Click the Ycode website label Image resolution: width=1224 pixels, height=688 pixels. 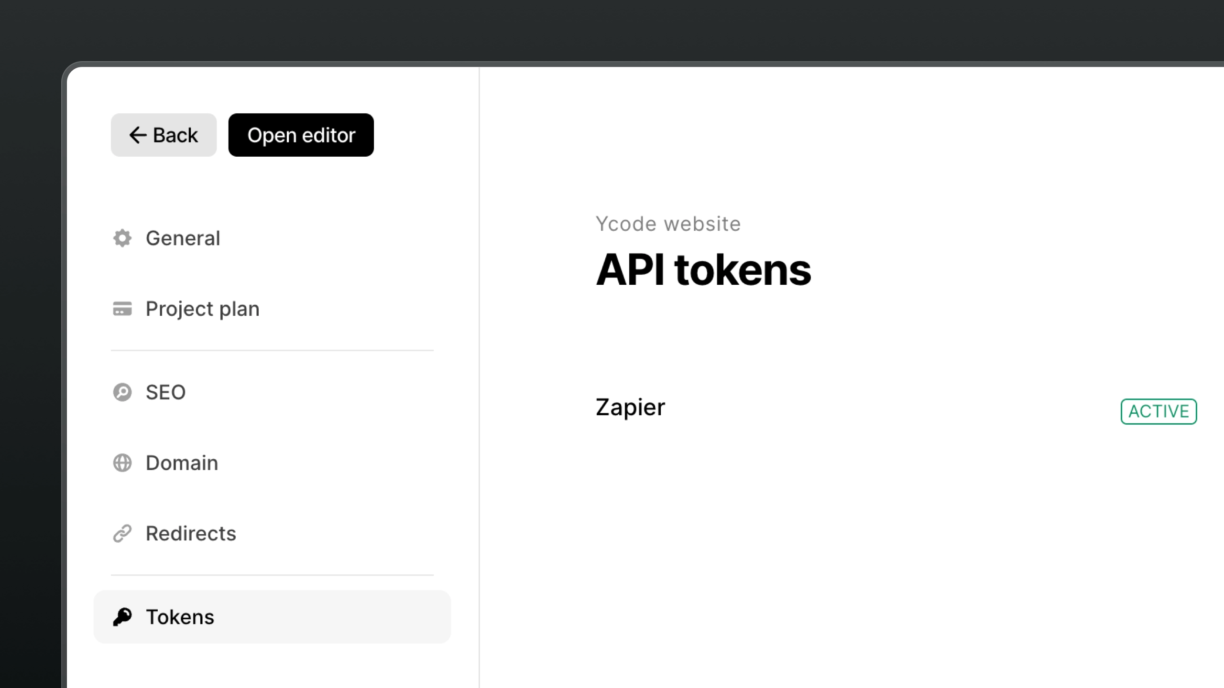coord(667,223)
